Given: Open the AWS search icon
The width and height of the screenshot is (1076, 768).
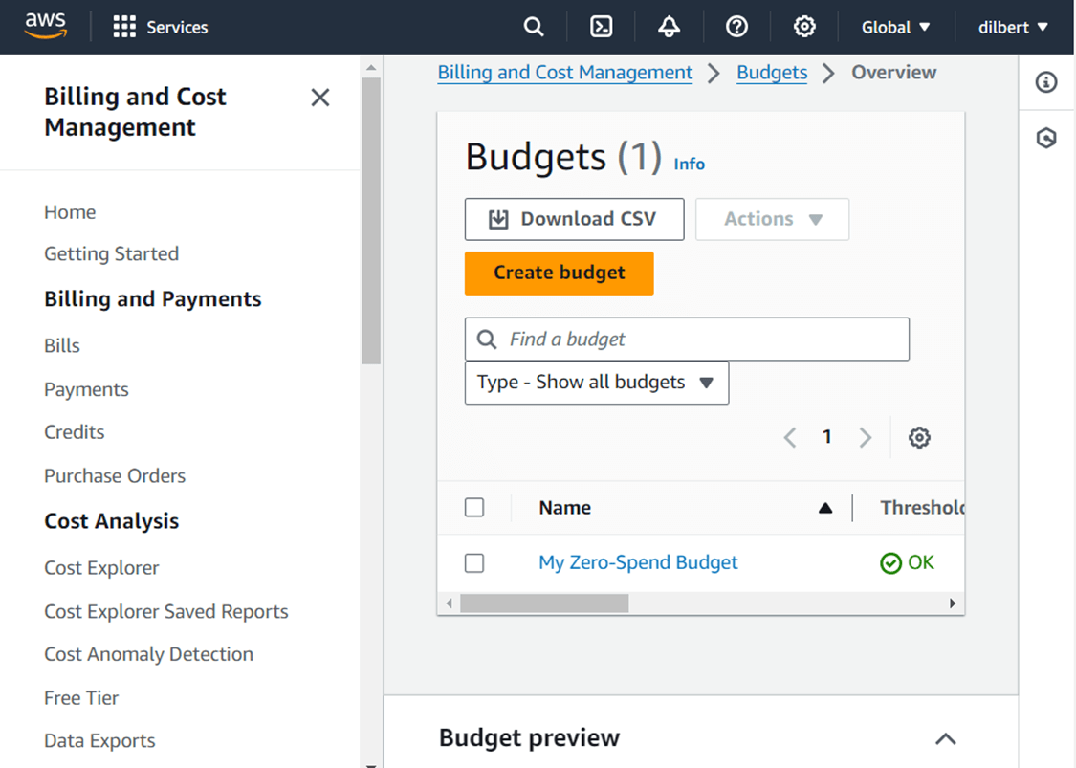Looking at the screenshot, I should pos(534,26).
